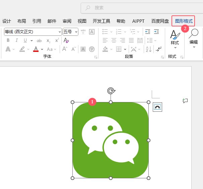Viewport: 203px width, 189px height.
Task: Open the phonetic guide (wén) tool
Action: click(83, 32)
